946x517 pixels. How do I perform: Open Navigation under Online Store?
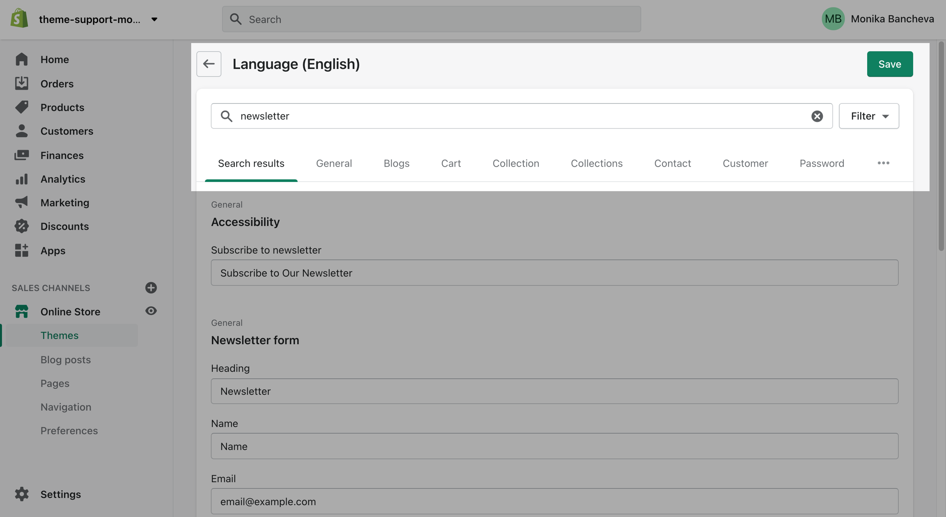(66, 407)
